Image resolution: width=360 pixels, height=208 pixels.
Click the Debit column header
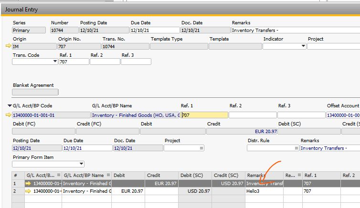point(119,176)
